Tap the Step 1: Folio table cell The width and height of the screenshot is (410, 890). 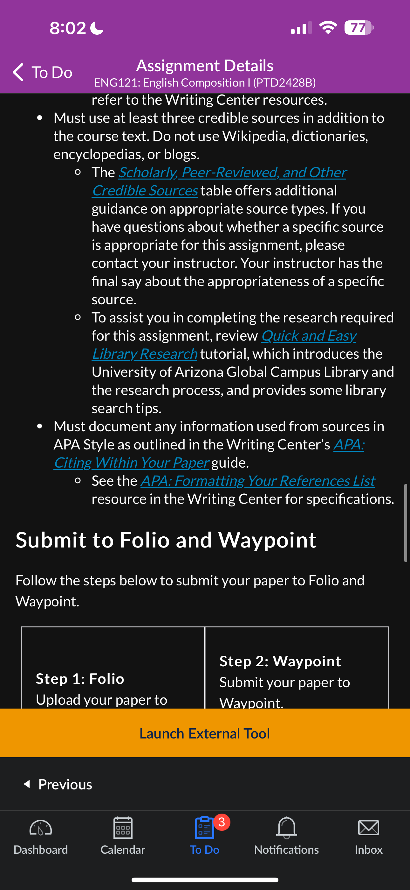coord(113,667)
